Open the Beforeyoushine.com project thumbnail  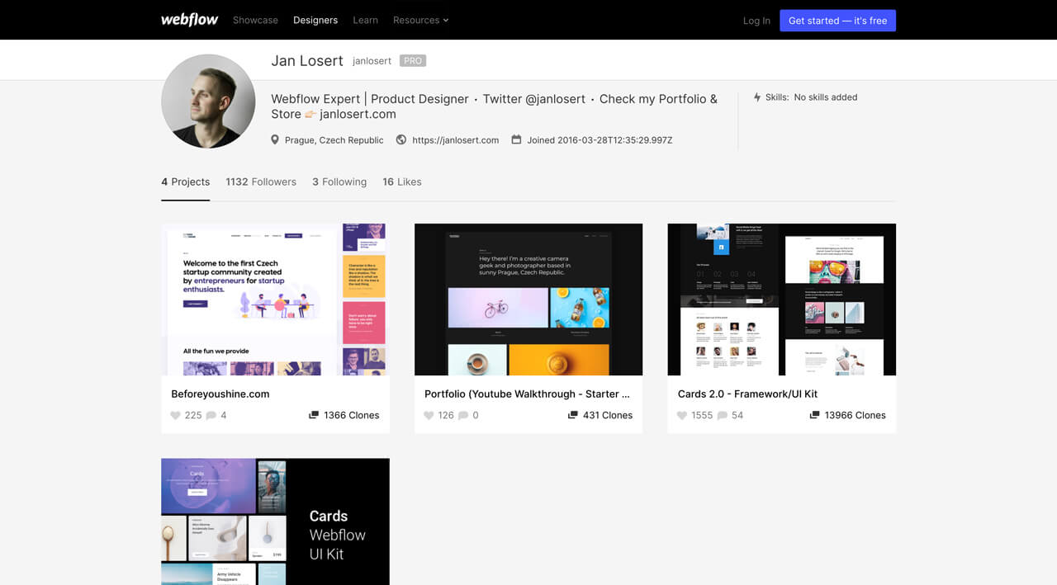tap(275, 300)
